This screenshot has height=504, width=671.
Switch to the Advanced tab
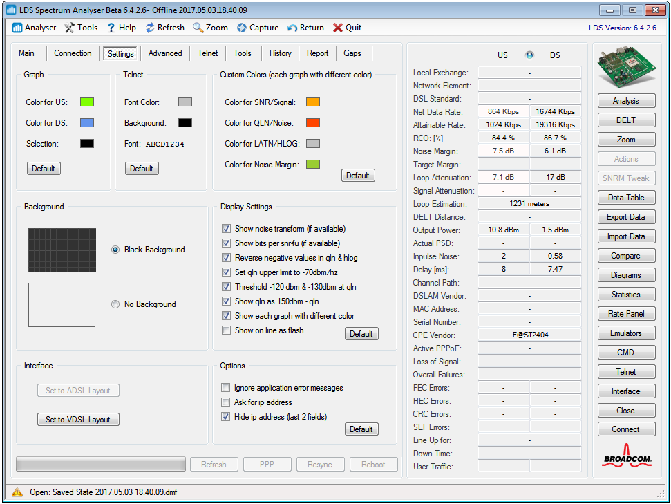tap(165, 53)
